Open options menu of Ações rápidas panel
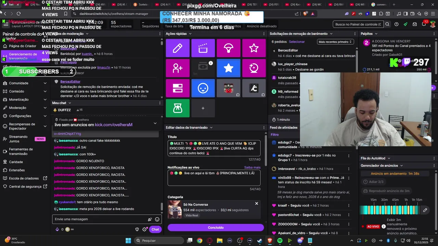 coord(264,34)
